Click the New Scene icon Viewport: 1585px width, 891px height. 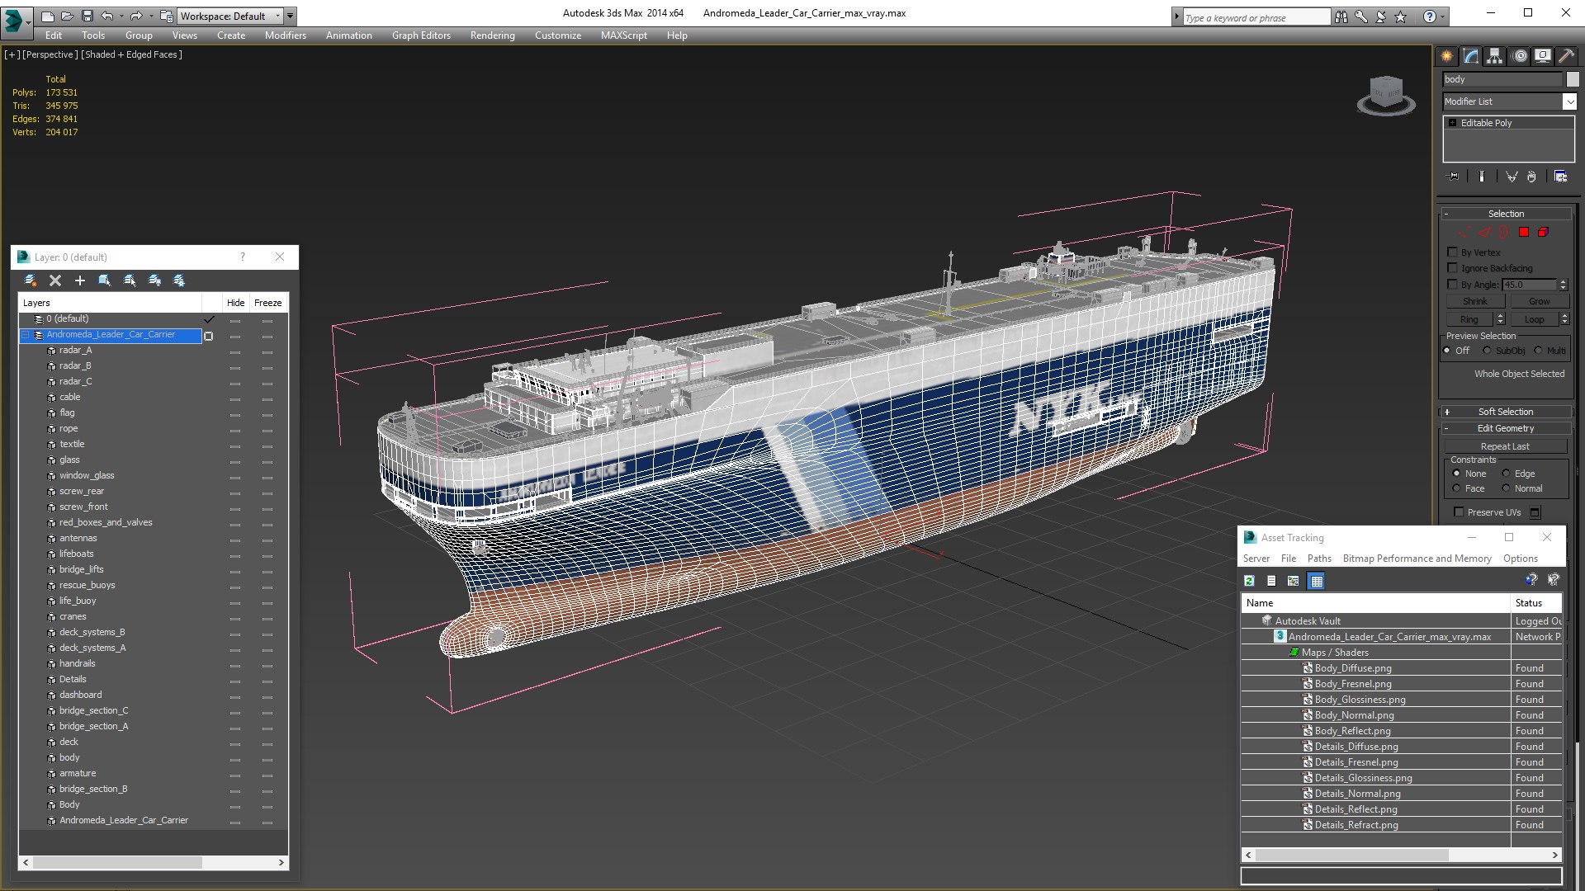pos(48,16)
